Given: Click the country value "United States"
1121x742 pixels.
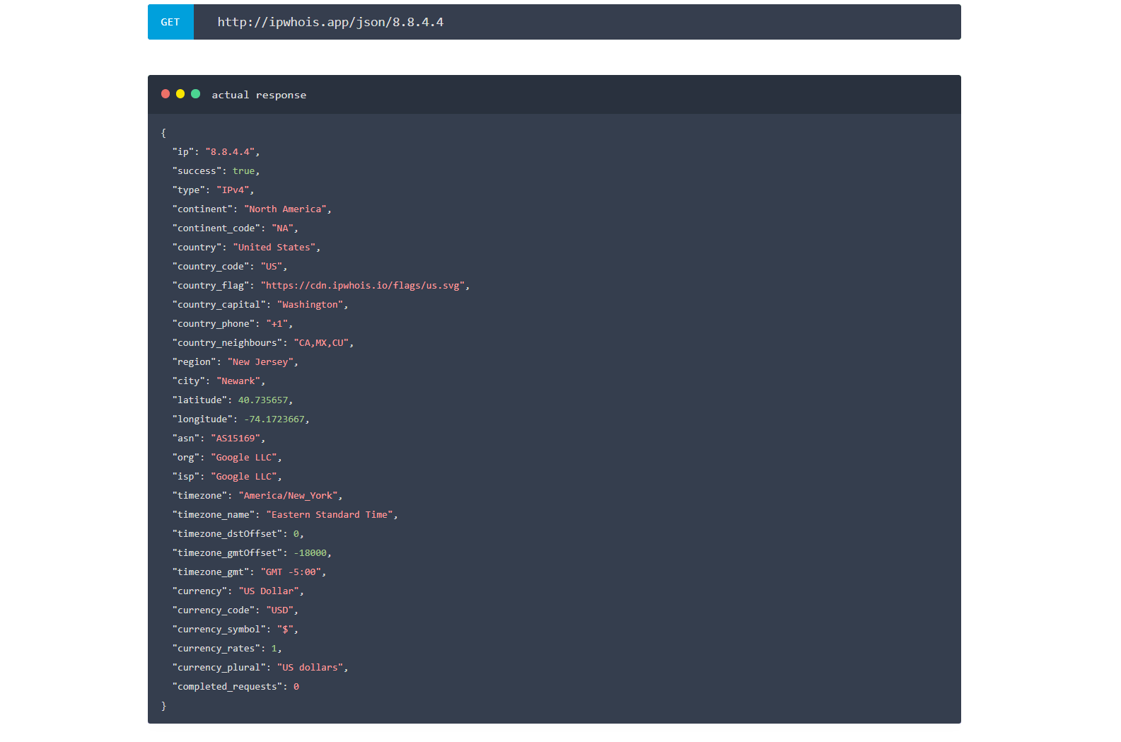Looking at the screenshot, I should pyautogui.click(x=274, y=248).
